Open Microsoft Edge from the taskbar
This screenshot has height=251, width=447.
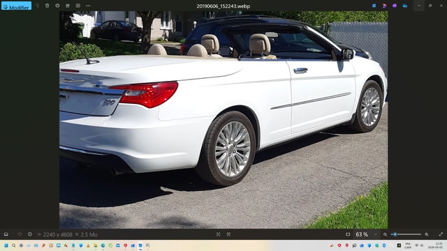103,245
